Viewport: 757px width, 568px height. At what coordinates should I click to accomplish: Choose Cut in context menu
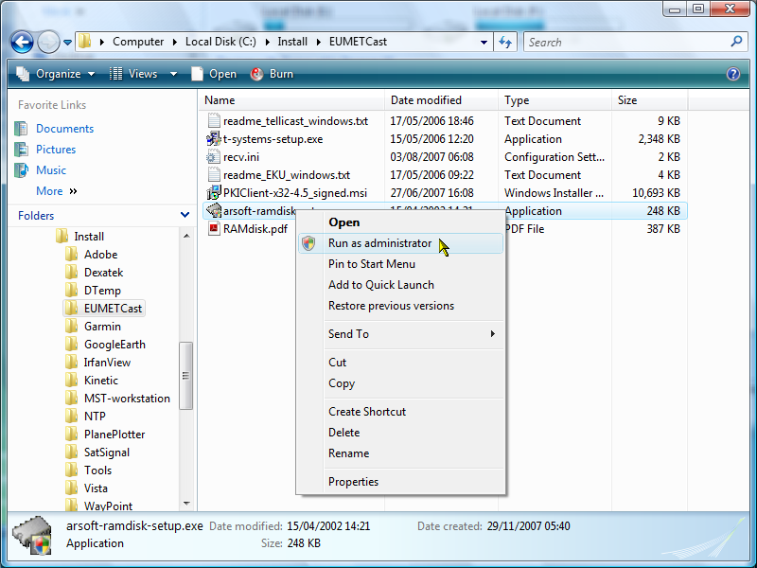(x=400, y=363)
